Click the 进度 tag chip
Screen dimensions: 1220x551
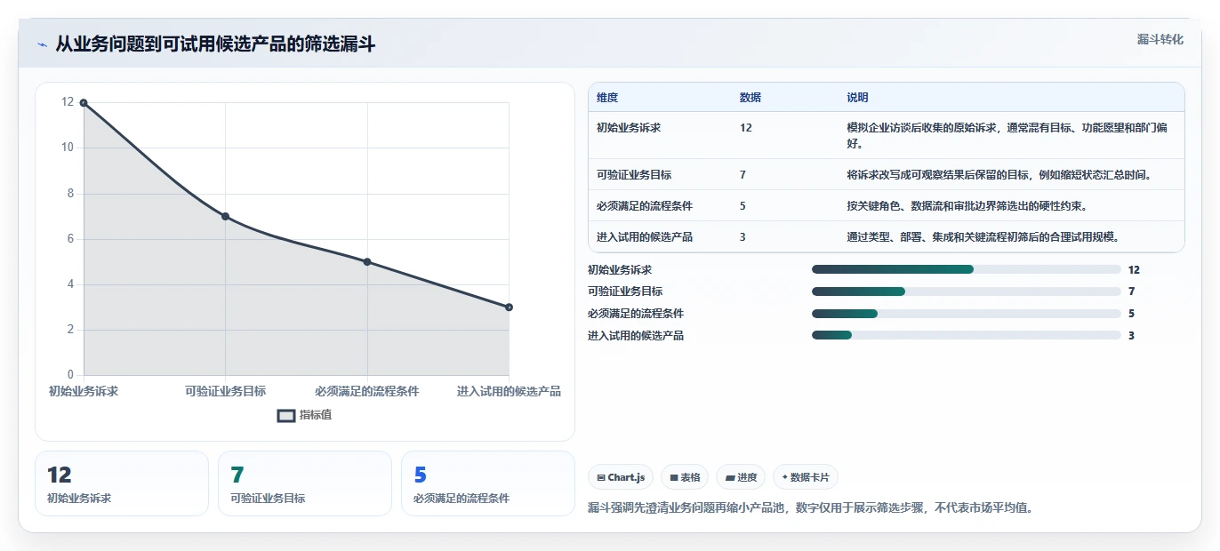tap(741, 477)
